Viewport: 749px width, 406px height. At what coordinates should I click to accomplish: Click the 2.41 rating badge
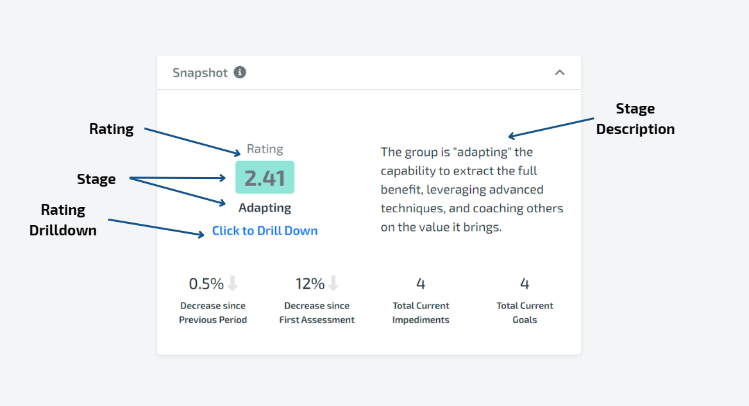[265, 177]
